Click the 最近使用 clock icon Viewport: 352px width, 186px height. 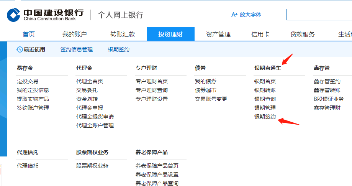pyautogui.click(x=19, y=49)
